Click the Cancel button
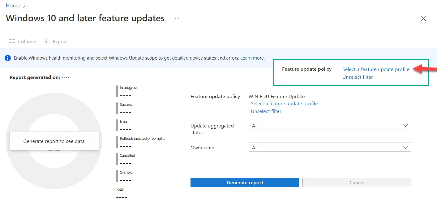 (357, 182)
